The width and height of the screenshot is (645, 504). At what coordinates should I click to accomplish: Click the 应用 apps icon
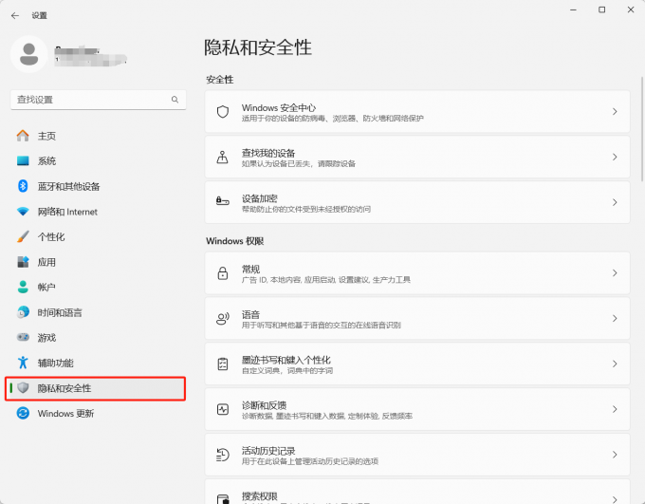pos(23,262)
